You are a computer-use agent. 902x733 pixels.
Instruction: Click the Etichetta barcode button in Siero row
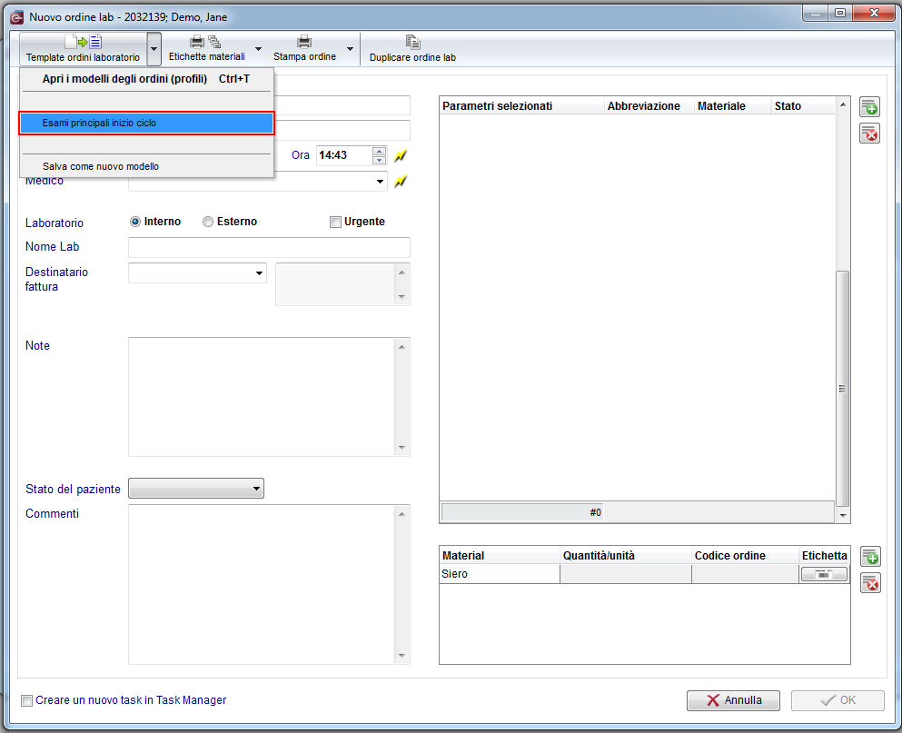[x=824, y=574]
